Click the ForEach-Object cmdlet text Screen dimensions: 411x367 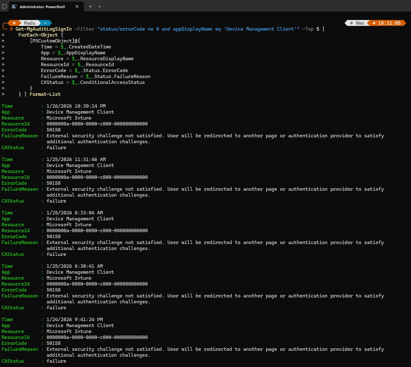38,35
